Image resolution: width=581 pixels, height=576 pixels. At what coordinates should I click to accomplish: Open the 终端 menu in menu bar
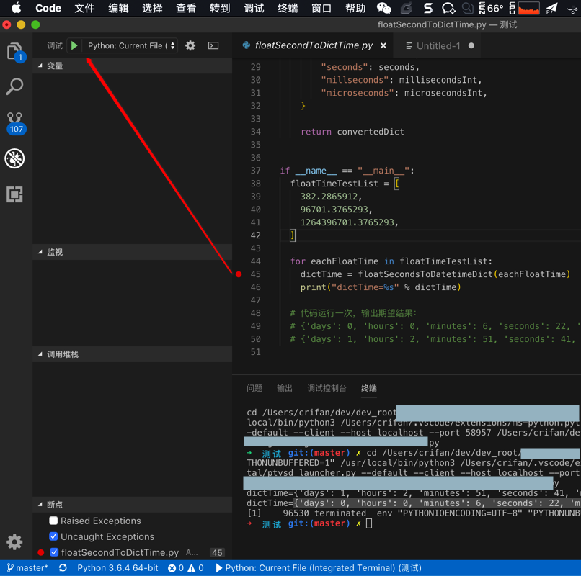pyautogui.click(x=288, y=9)
